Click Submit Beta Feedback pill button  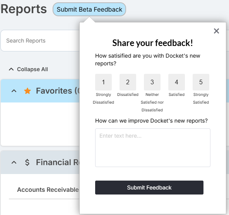tap(89, 9)
